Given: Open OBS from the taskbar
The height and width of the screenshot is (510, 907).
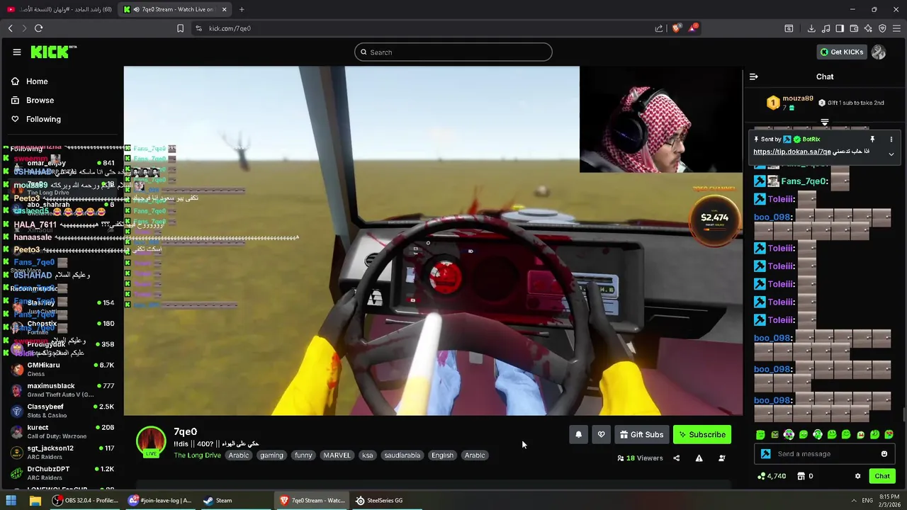Looking at the screenshot, I should click(85, 500).
